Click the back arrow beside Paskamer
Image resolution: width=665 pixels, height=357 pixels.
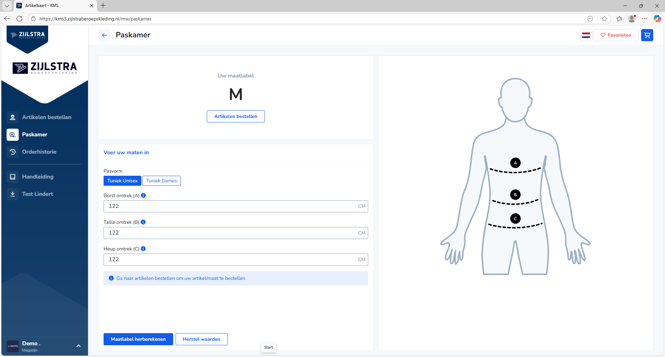(x=104, y=35)
